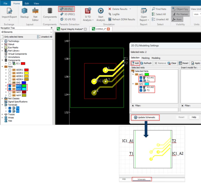Click Apply in Modeling Settings toolbar
The image size is (201, 183).
pyautogui.click(x=196, y=63)
